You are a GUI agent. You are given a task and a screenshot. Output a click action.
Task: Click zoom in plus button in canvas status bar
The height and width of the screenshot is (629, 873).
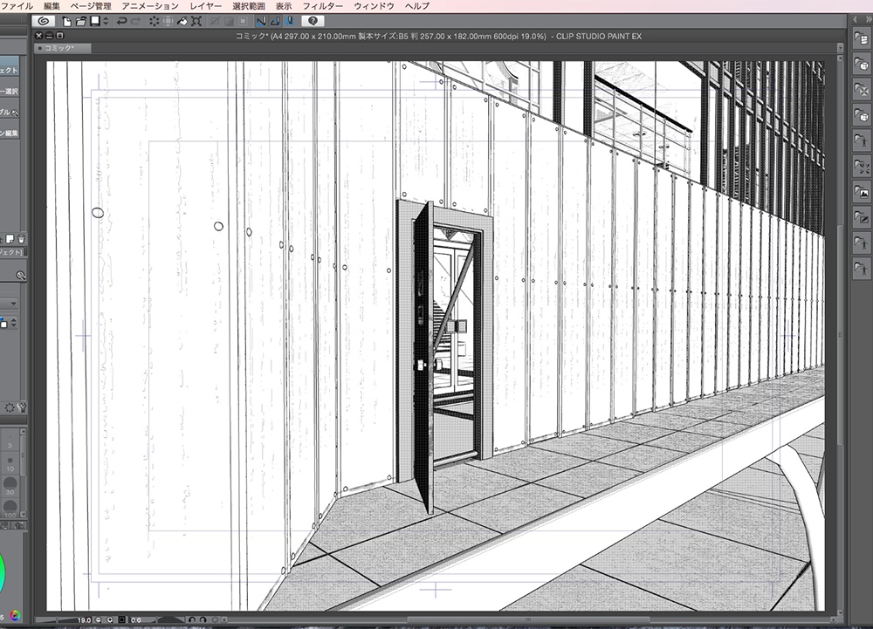point(110,619)
